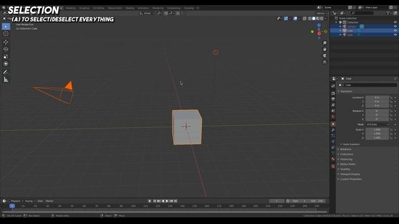
Task: Select the Transform tool
Action: click(6, 63)
